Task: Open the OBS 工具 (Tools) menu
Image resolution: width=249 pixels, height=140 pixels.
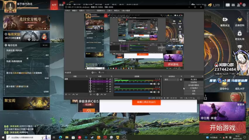Action: (x=110, y=11)
